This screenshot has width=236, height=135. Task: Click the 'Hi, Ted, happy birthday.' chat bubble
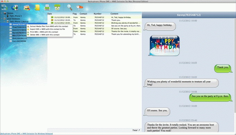160,26
